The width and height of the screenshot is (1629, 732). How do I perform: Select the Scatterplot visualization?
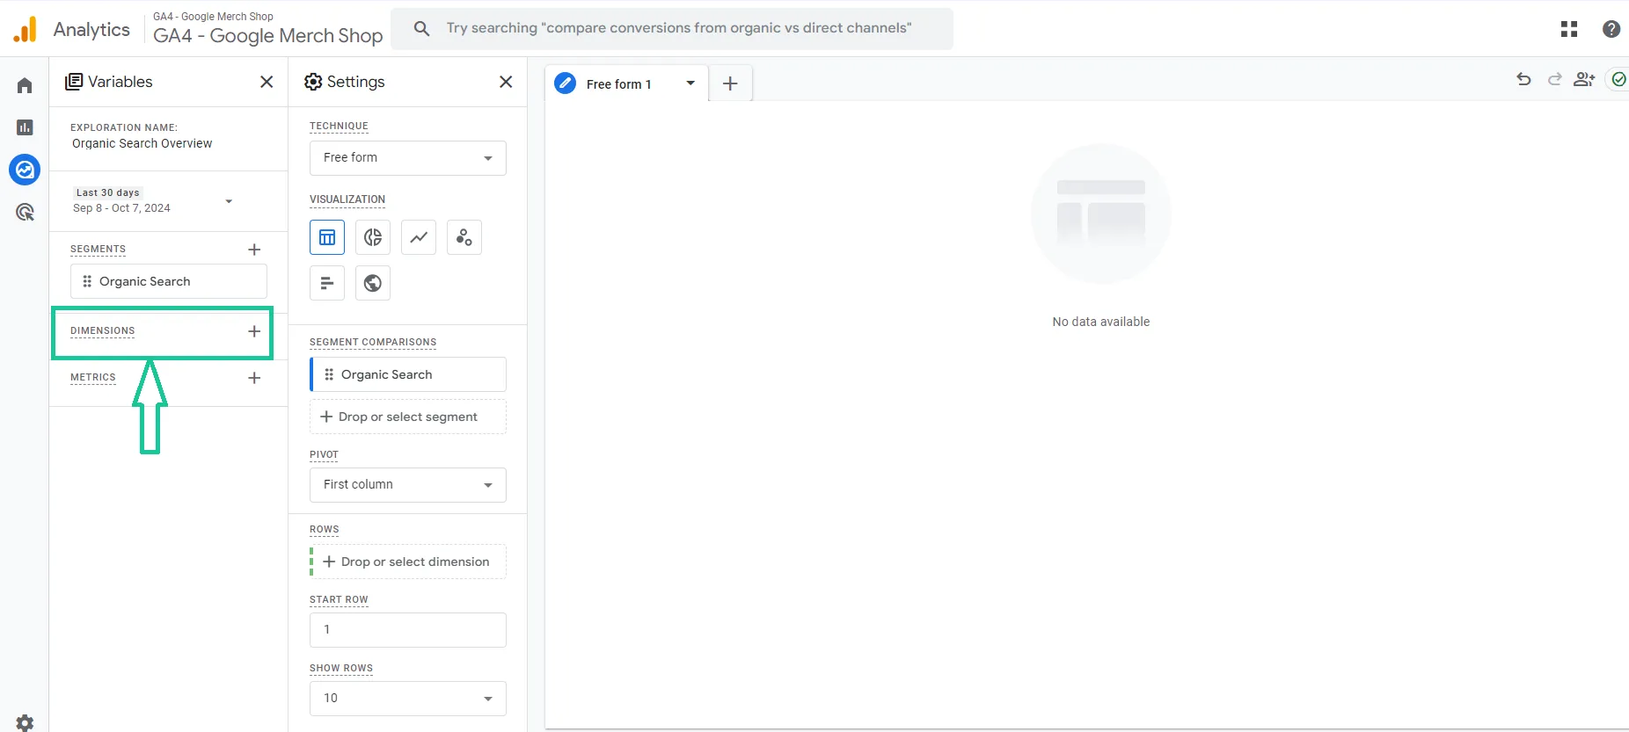click(x=464, y=237)
